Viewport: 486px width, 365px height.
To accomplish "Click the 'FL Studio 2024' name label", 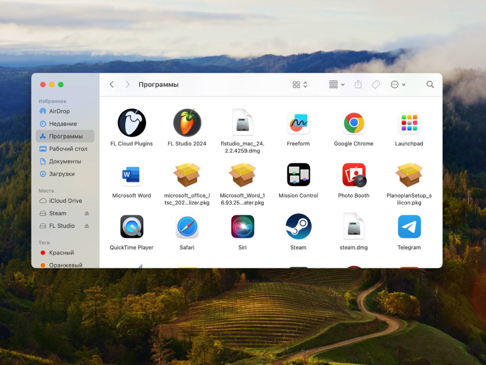I will coord(187,143).
